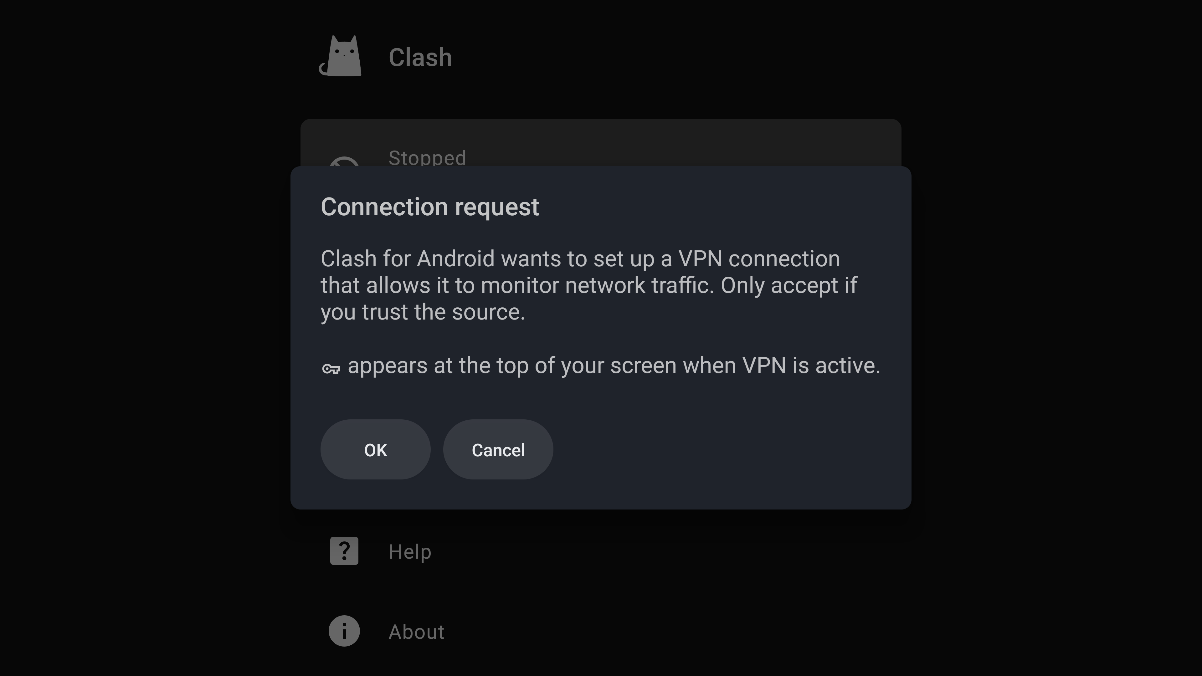The height and width of the screenshot is (676, 1202).
Task: Cancel the VPN connection request
Action: 498,450
